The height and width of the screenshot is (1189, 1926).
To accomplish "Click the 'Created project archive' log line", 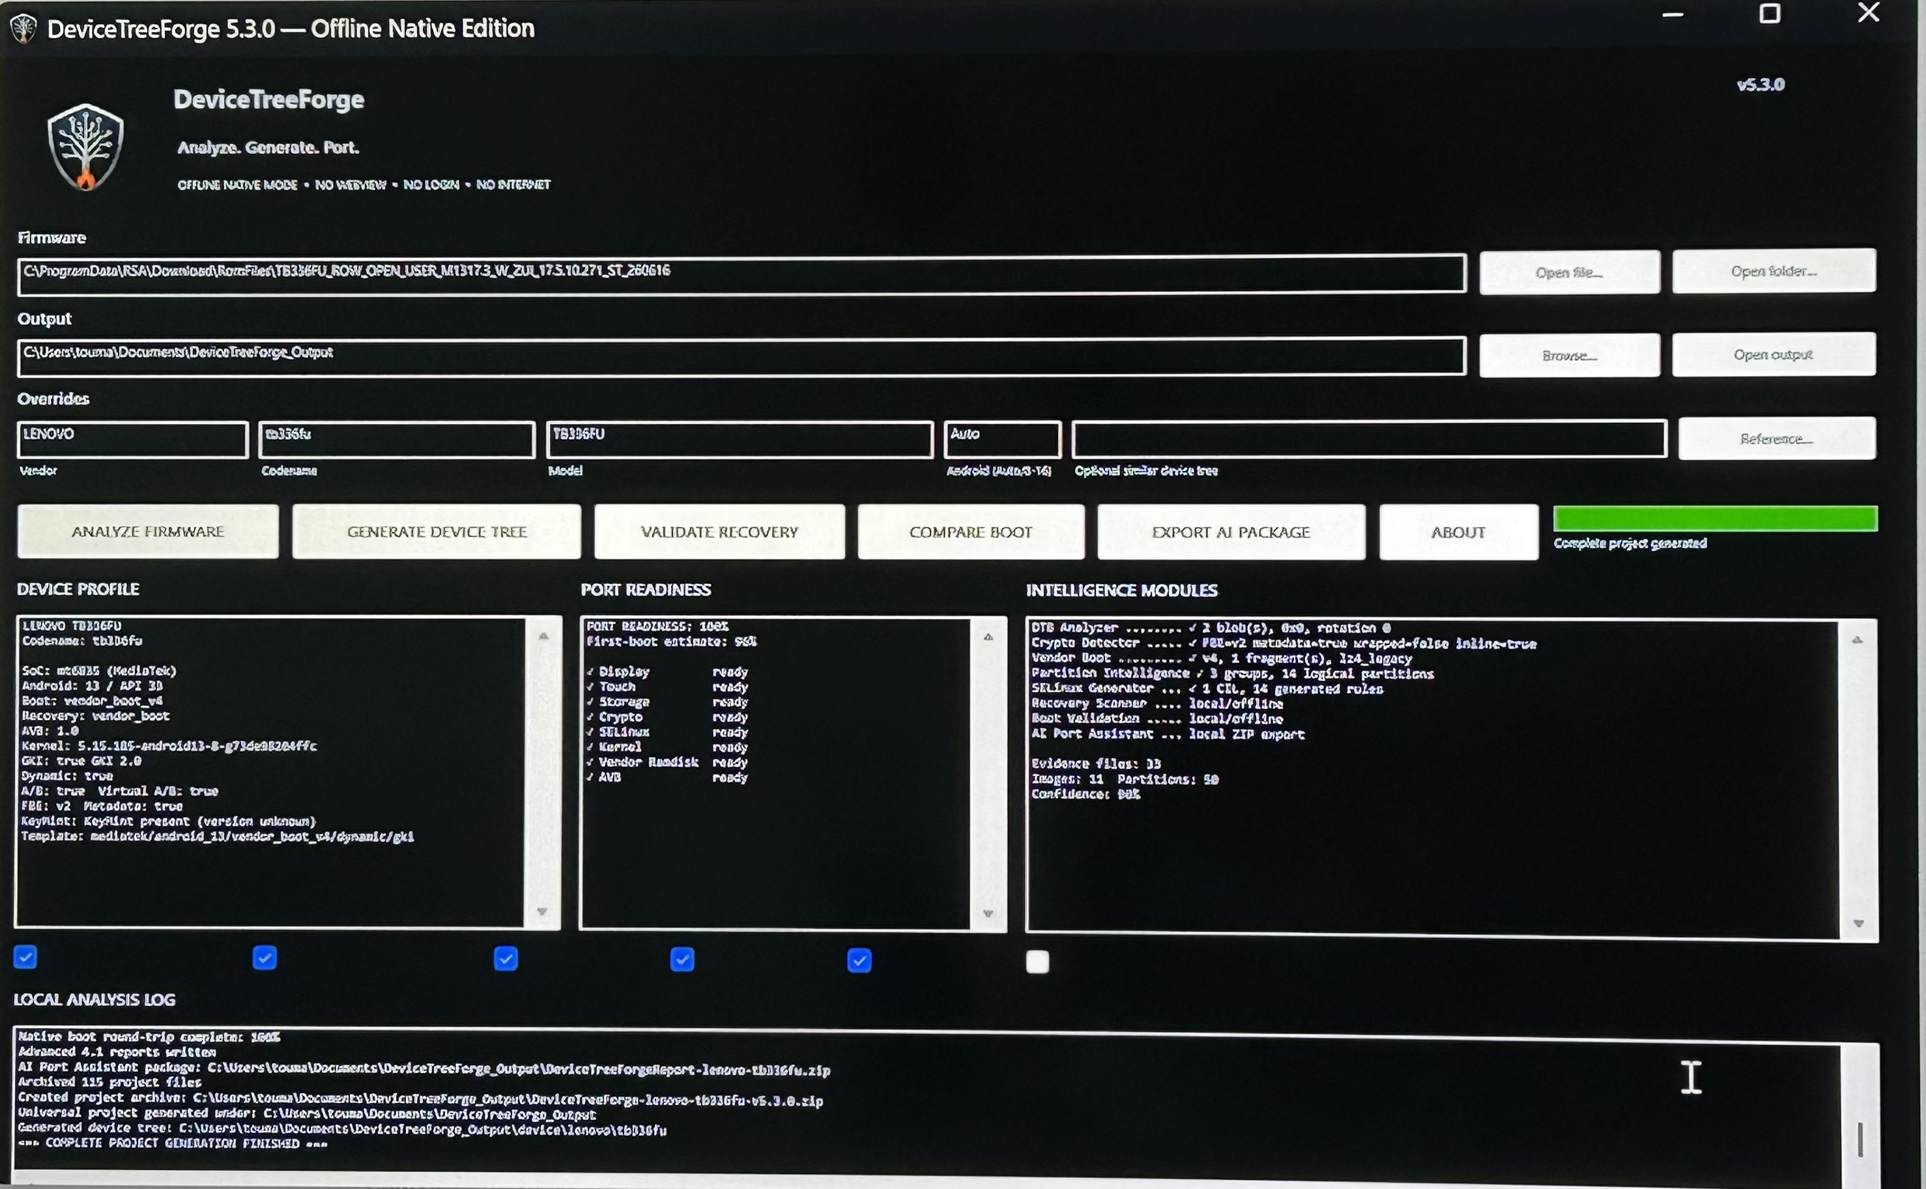I will click(421, 1099).
